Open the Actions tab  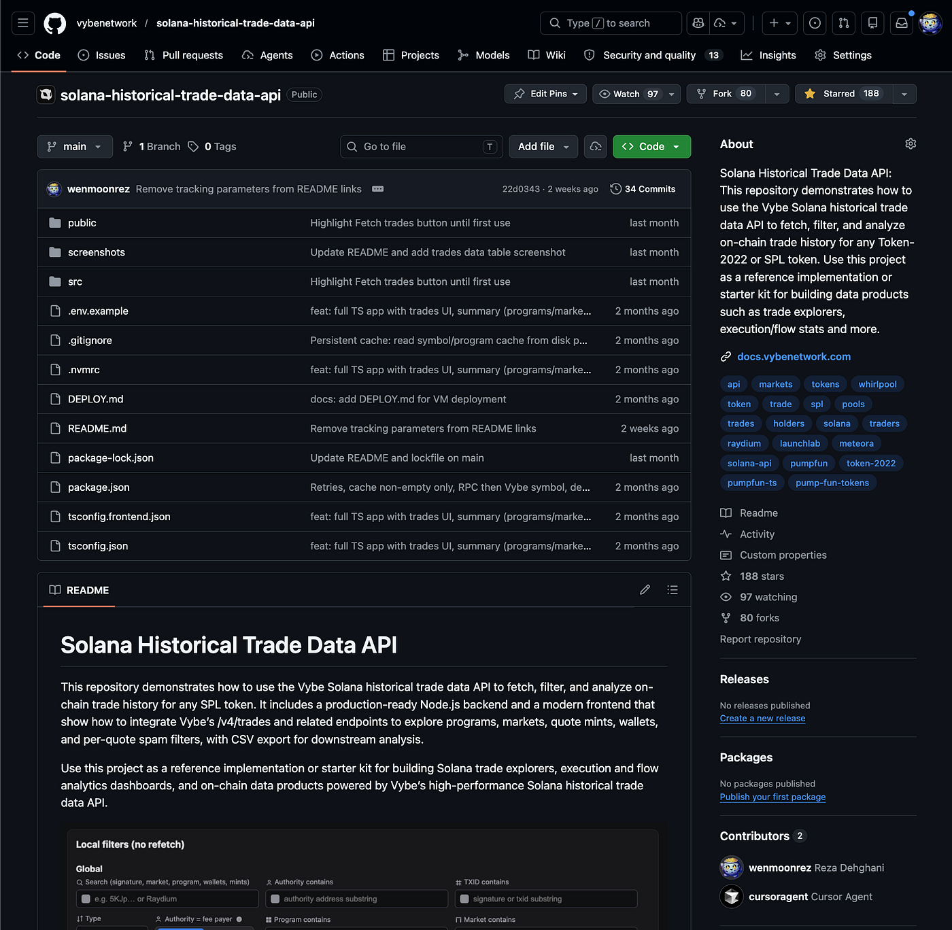click(x=338, y=55)
